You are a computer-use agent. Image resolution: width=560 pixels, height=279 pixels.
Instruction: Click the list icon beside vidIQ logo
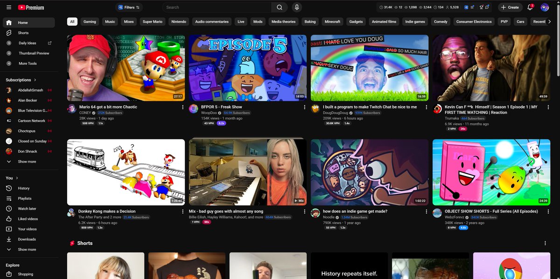tap(472, 7)
